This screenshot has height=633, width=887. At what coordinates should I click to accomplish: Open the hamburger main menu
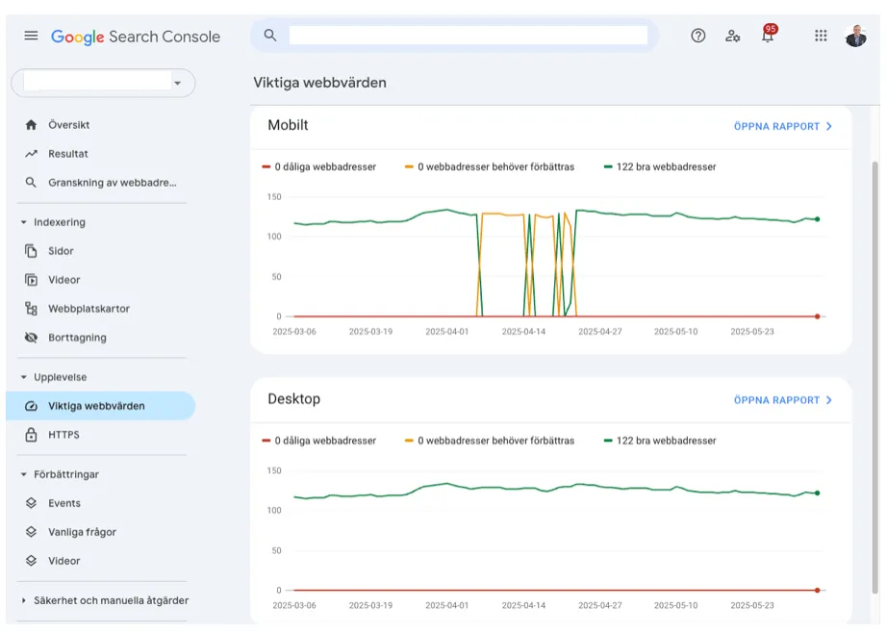tap(31, 37)
